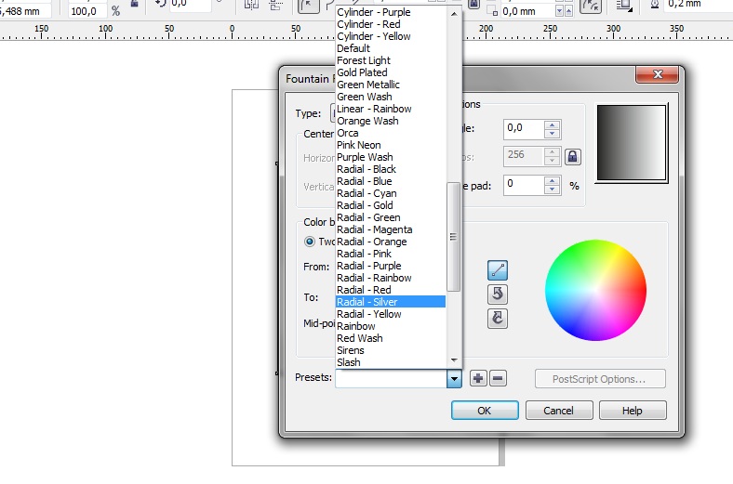Open the Presets dropdown arrow

[454, 378]
